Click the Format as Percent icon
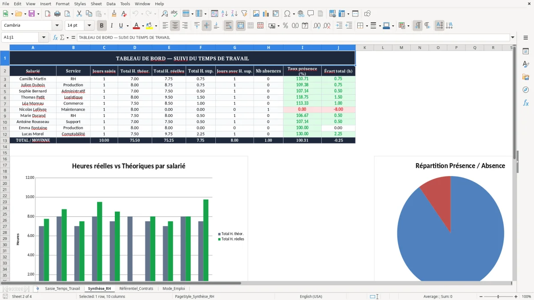The height and width of the screenshot is (300, 534). click(285, 26)
